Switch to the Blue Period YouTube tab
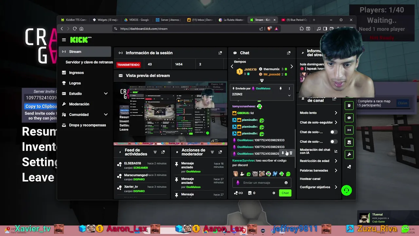This screenshot has width=419, height=236. (x=294, y=20)
